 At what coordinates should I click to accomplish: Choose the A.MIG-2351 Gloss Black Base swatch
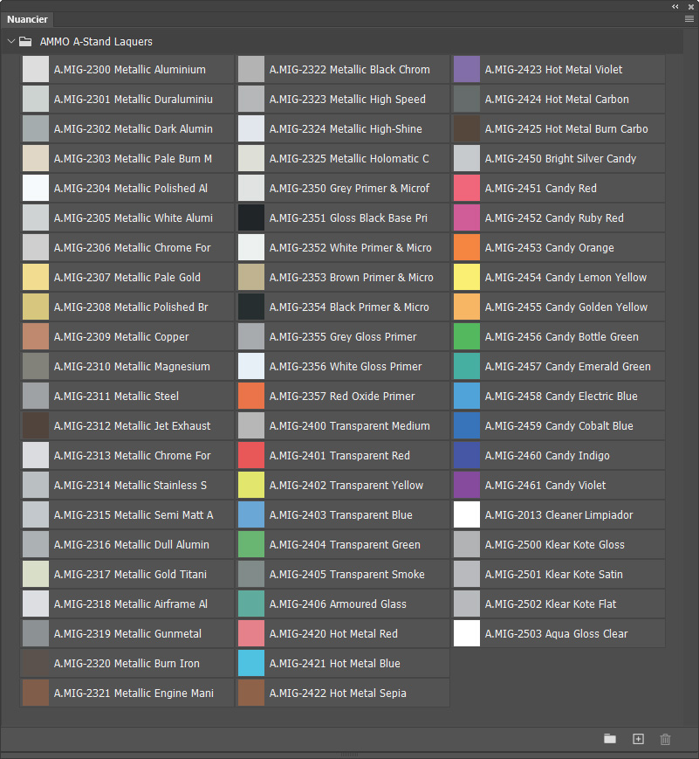(x=251, y=217)
